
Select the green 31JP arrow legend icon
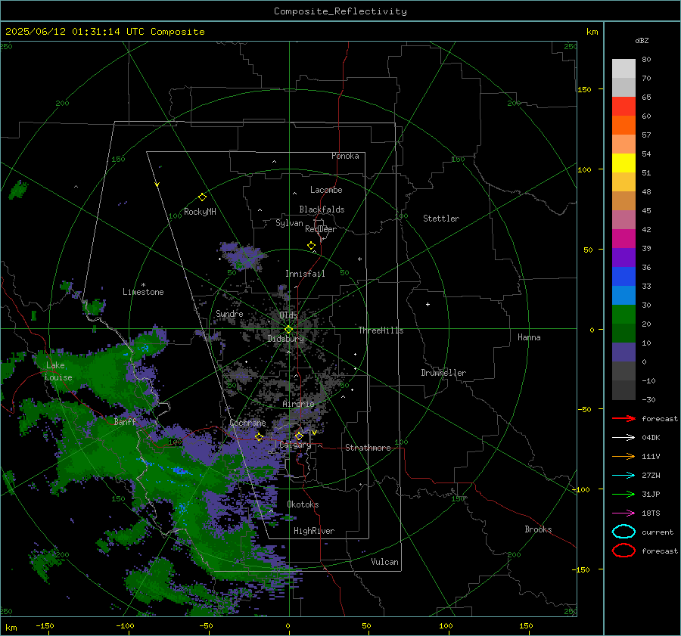tap(623, 494)
